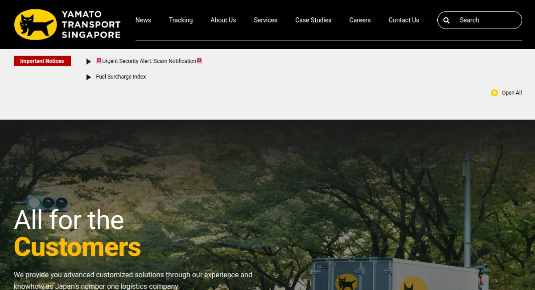Click the siren icon after Scam Notification
The height and width of the screenshot is (290, 535).
click(x=199, y=61)
